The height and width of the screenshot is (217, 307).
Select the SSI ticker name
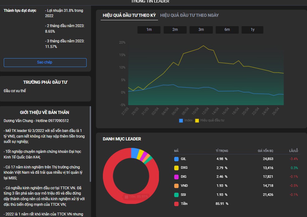pyautogui.click(x=183, y=195)
